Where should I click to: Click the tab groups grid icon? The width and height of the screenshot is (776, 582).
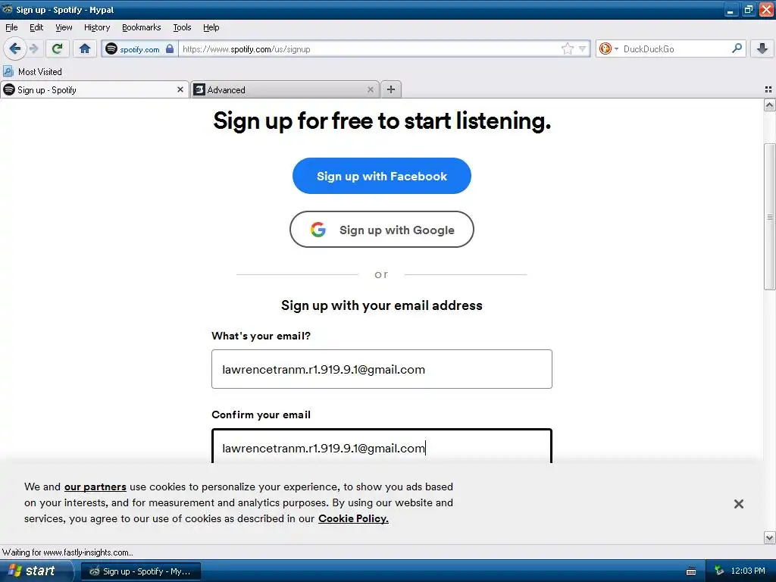pyautogui.click(x=768, y=89)
